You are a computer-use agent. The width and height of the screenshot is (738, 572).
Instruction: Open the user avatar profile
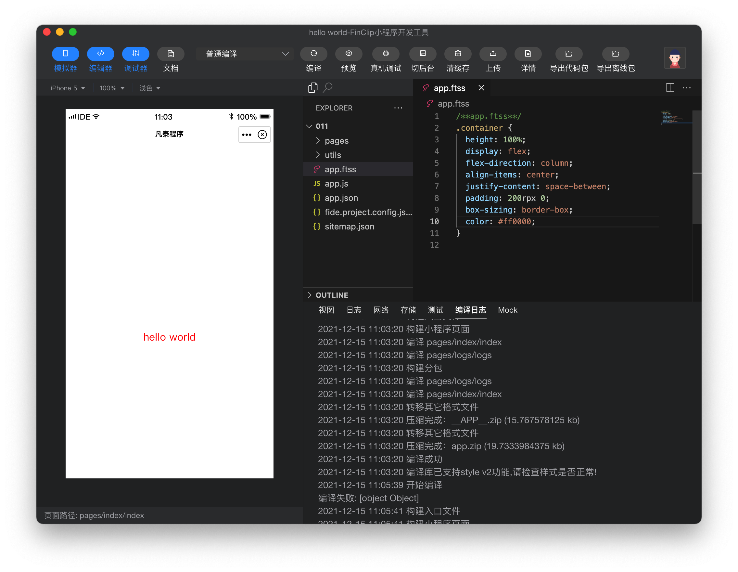[x=674, y=58]
